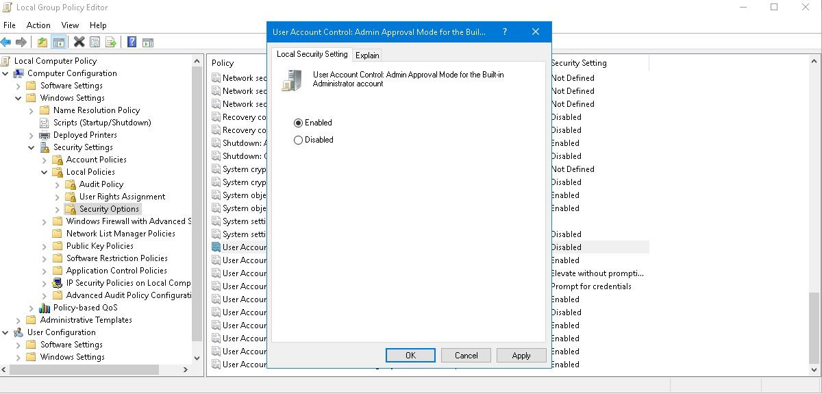Click the console tree scroll-down arrow
This screenshot has width=822, height=394.
(x=197, y=358)
